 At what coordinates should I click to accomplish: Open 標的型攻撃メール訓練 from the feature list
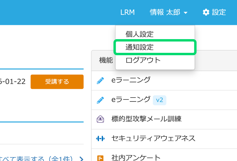tap(146, 119)
